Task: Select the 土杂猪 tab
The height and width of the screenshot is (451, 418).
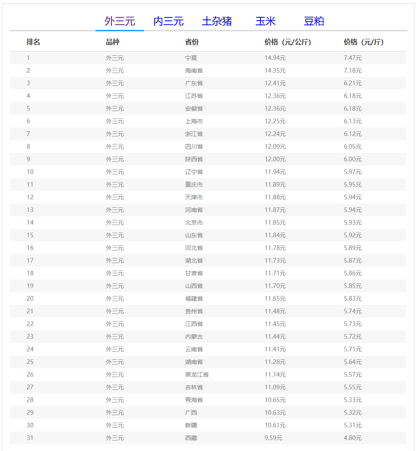Action: tap(217, 21)
